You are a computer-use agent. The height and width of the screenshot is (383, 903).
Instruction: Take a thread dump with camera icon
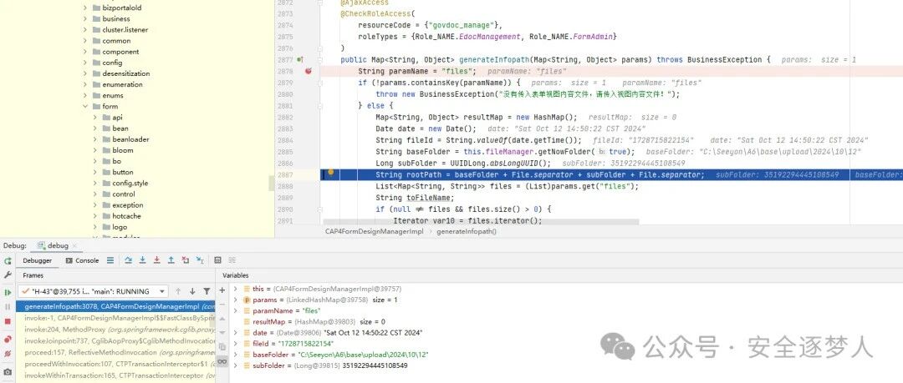tap(8, 372)
